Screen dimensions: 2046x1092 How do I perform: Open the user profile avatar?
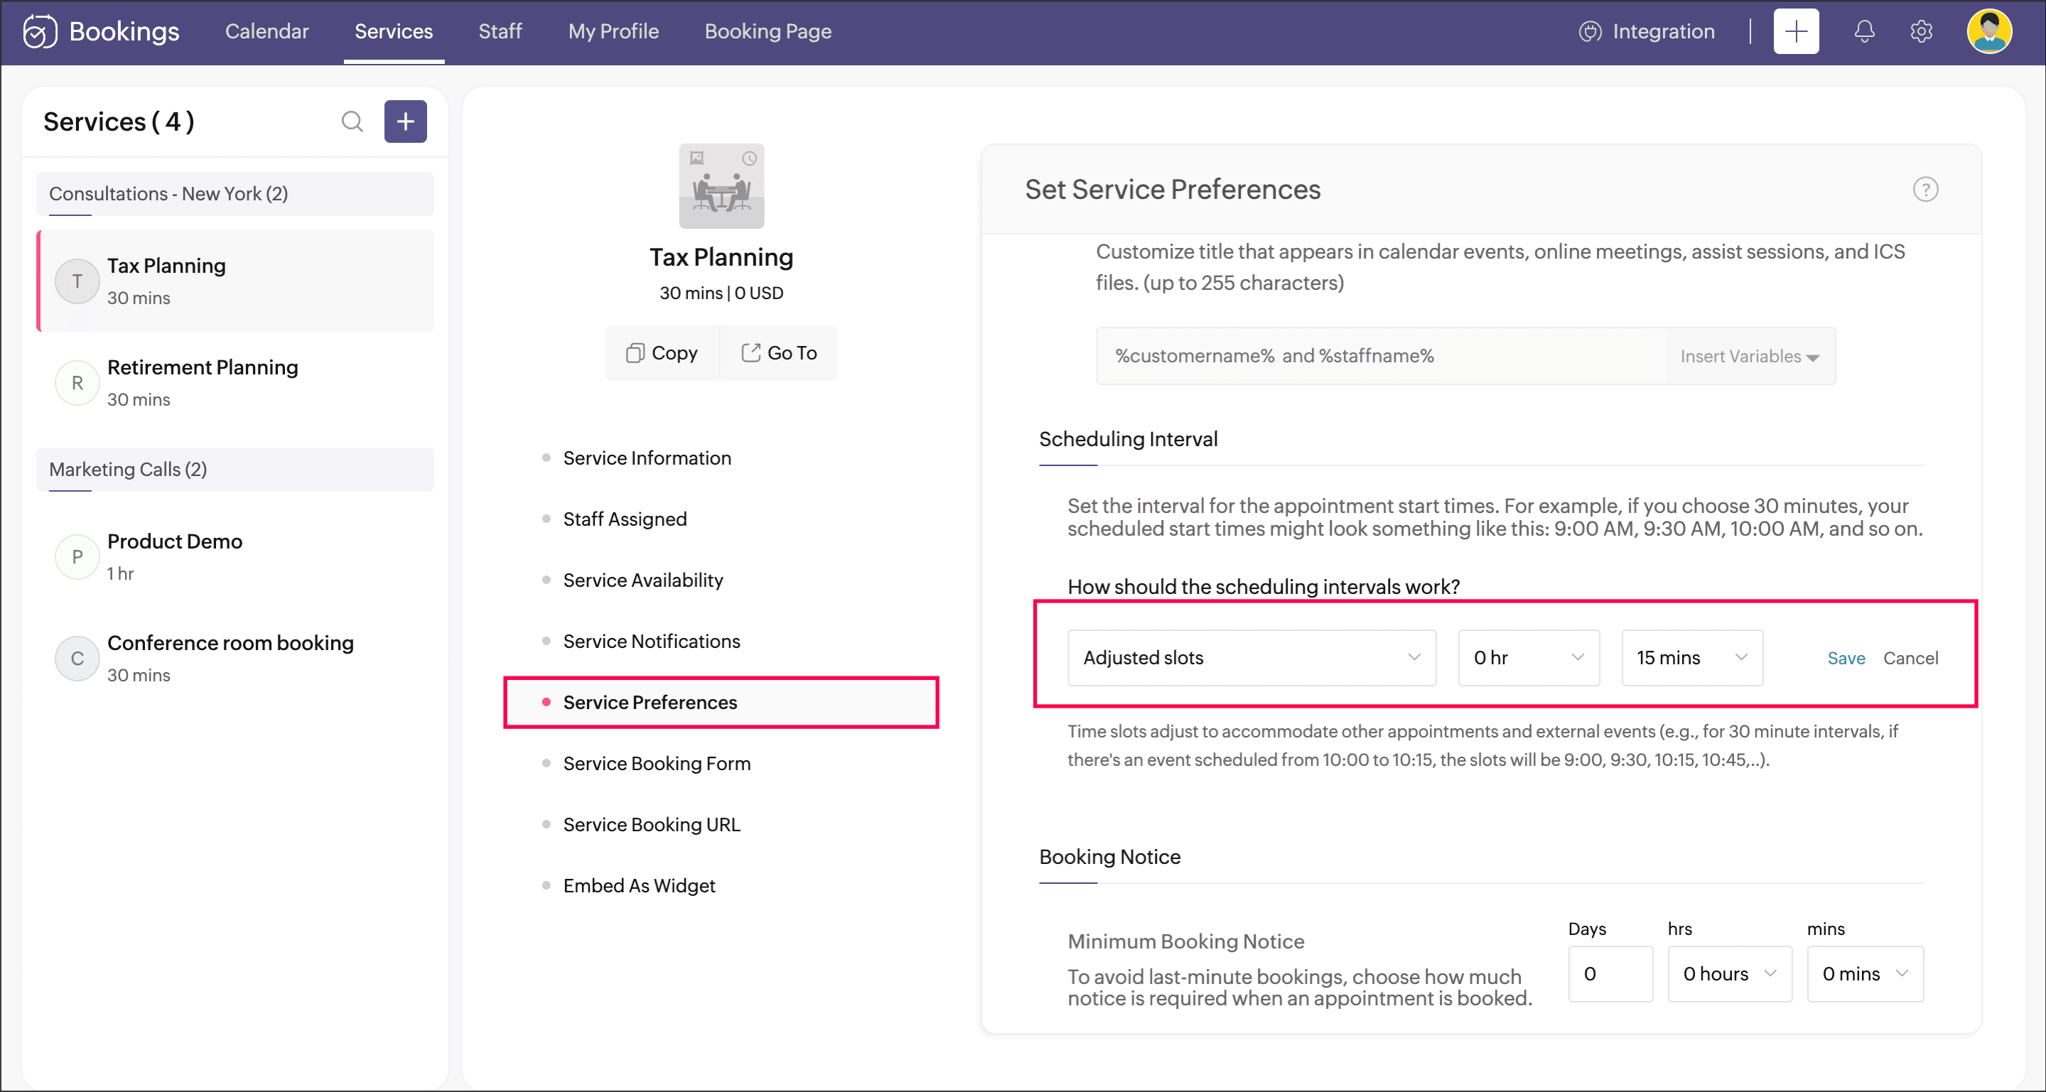click(x=1989, y=32)
